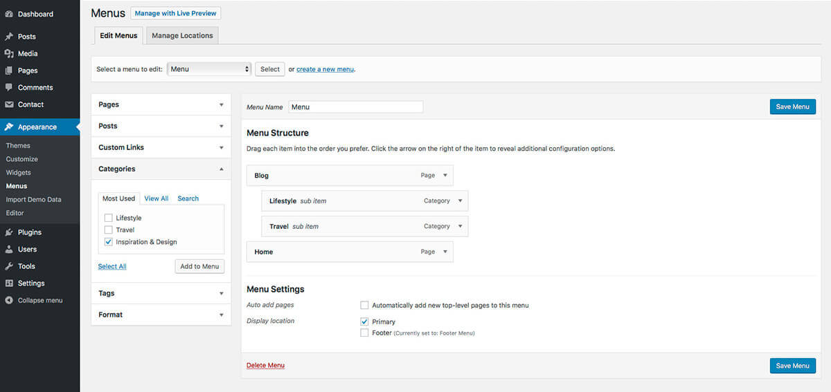831x392 pixels.
Task: Uncheck the Inspiration & Design checkbox
Action: (x=108, y=242)
